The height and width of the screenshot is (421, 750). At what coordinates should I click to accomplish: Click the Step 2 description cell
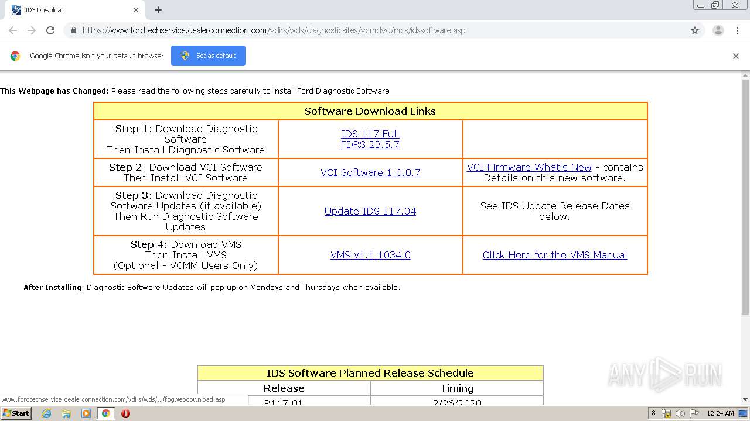click(186, 172)
